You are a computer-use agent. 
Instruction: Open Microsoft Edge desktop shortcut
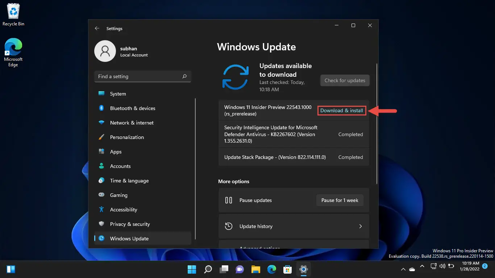pyautogui.click(x=13, y=53)
